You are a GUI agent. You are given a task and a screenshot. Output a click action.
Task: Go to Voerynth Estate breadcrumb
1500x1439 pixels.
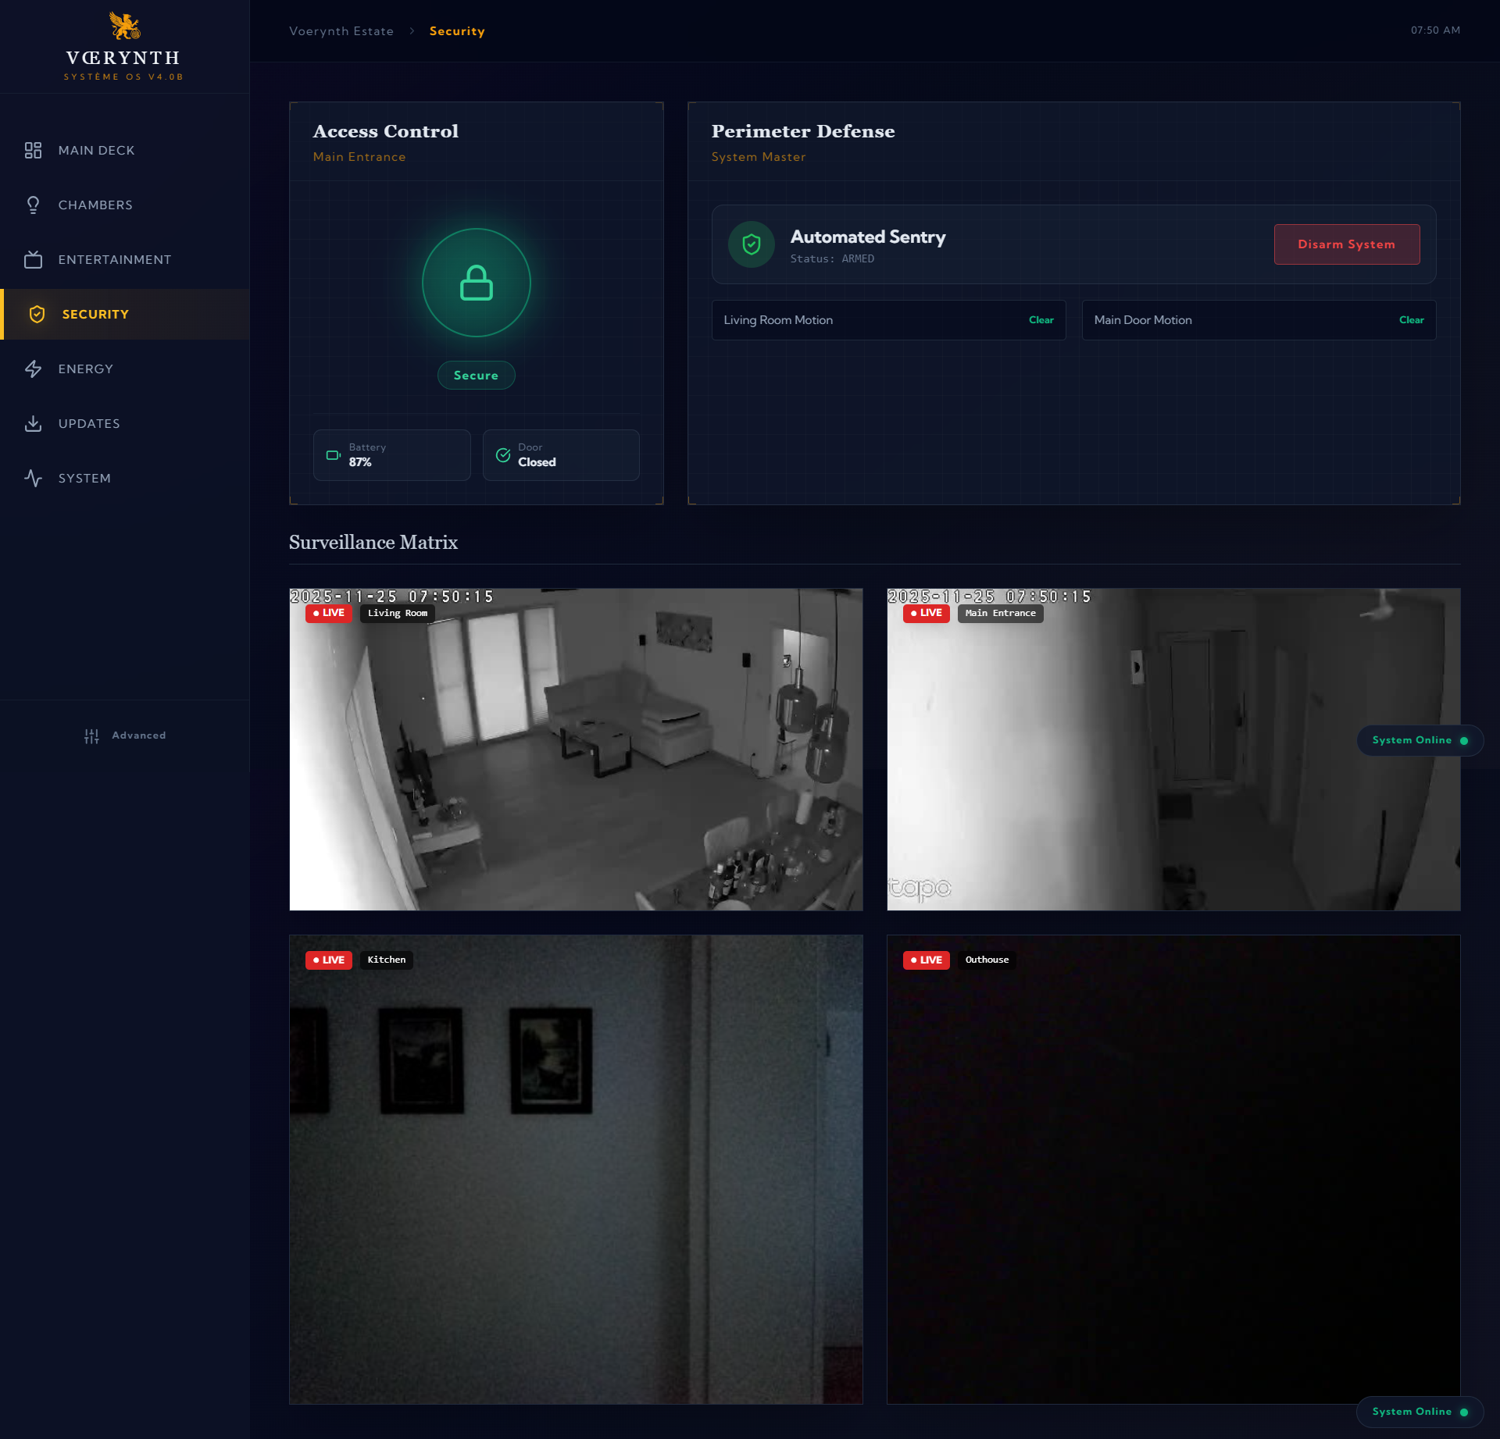341,31
